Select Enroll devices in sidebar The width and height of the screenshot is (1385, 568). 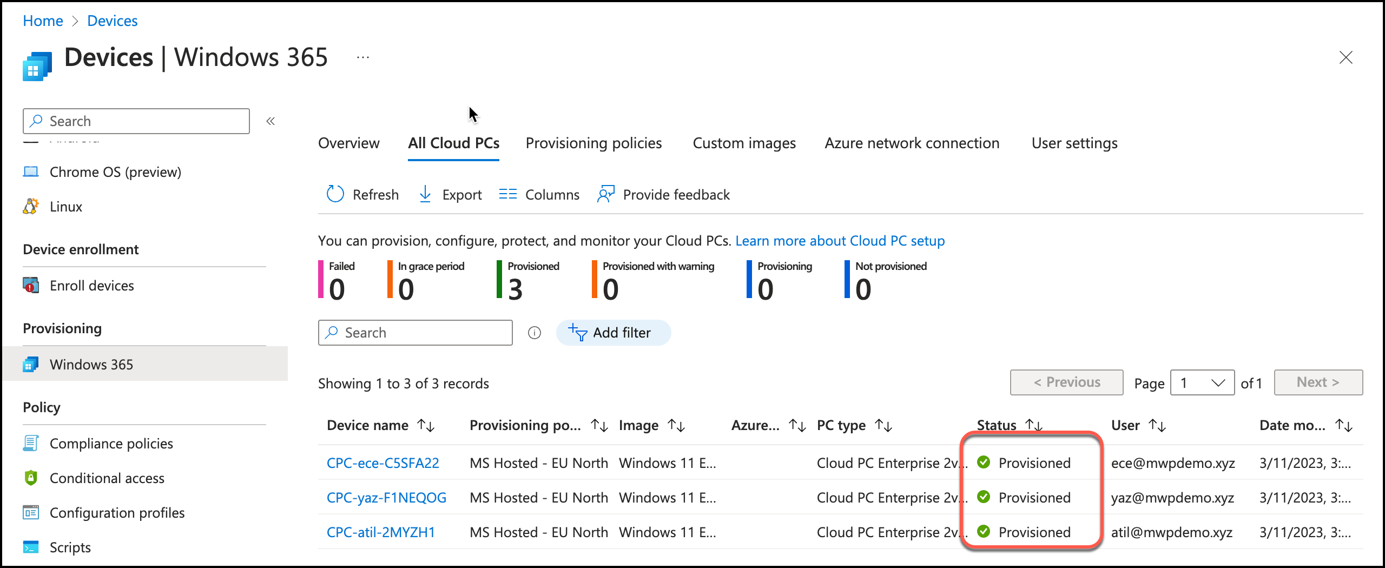pos(91,286)
